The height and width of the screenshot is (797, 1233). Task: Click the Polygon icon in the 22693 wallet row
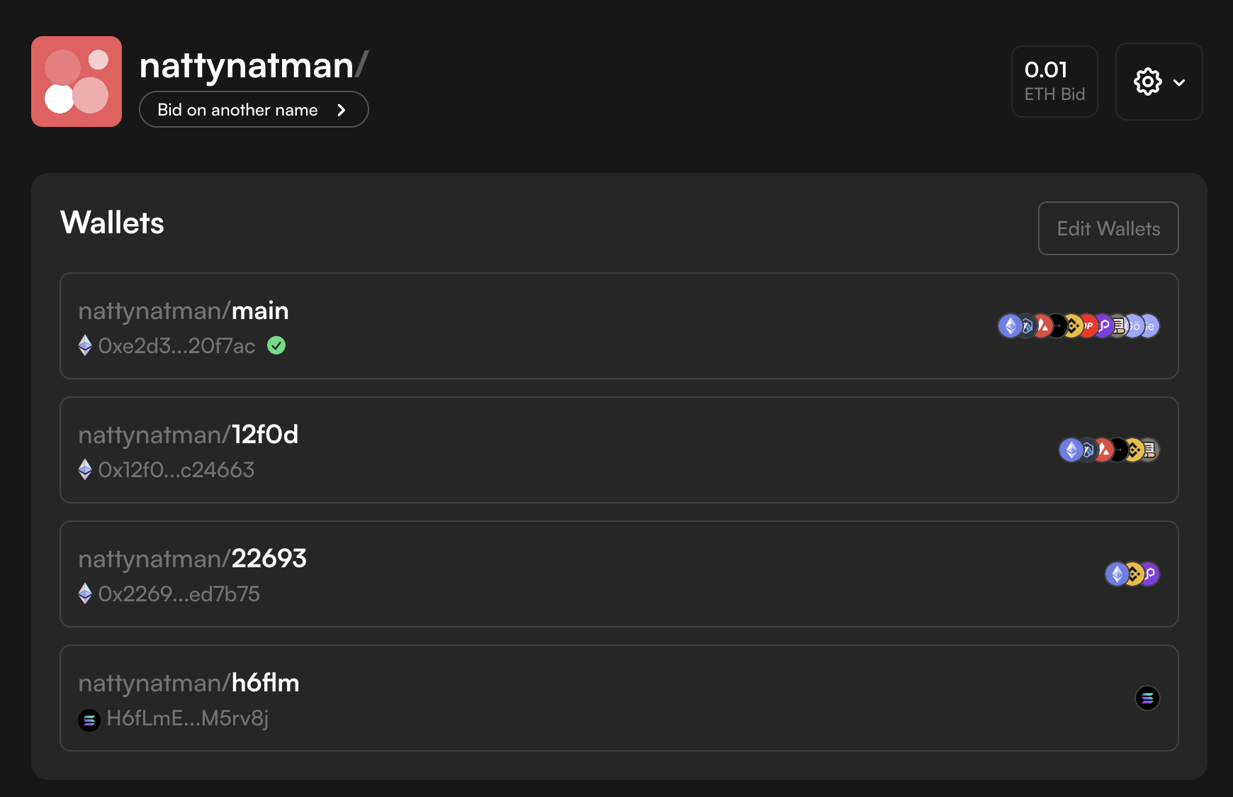pos(1150,574)
